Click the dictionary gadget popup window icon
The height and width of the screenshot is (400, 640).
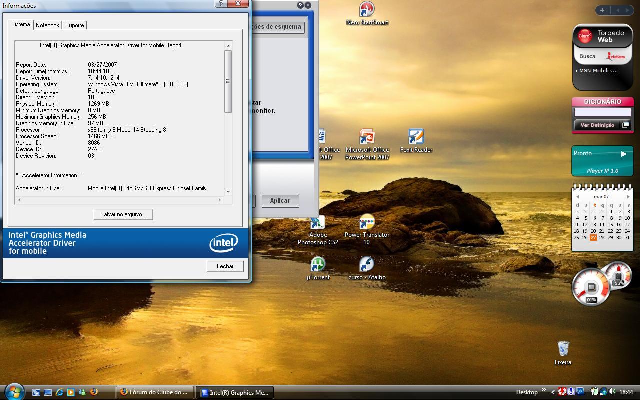coord(626,125)
